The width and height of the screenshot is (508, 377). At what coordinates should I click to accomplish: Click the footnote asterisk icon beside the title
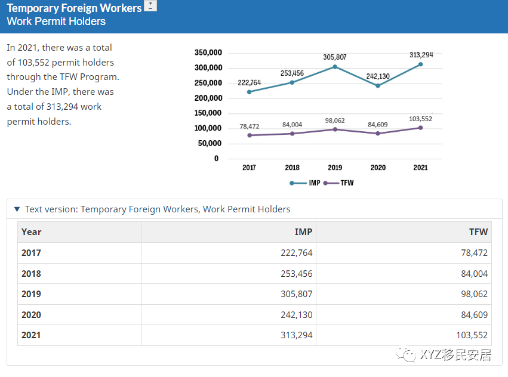coord(150,6)
